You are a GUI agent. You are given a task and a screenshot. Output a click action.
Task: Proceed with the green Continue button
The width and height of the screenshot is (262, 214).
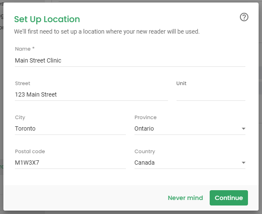[x=229, y=198]
